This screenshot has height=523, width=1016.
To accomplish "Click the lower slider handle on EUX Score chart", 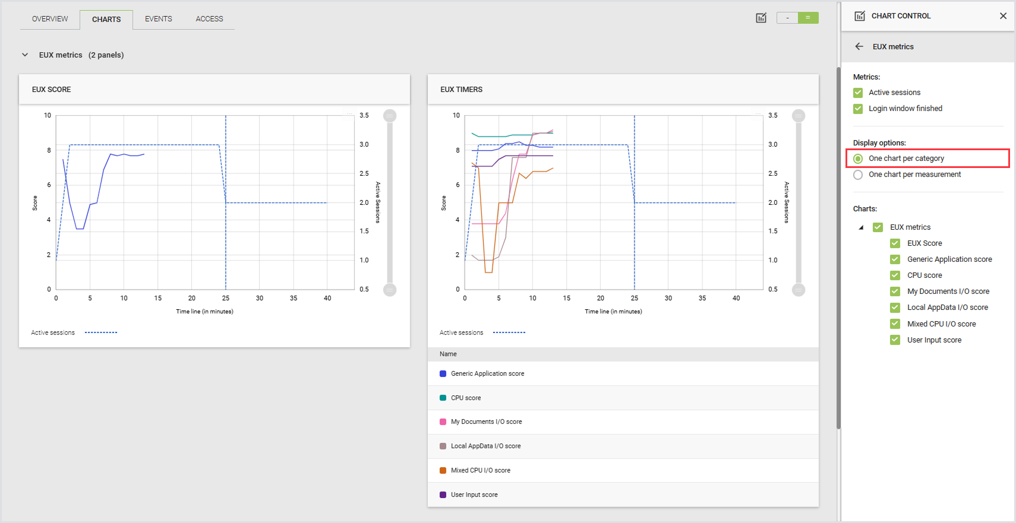I will point(390,290).
